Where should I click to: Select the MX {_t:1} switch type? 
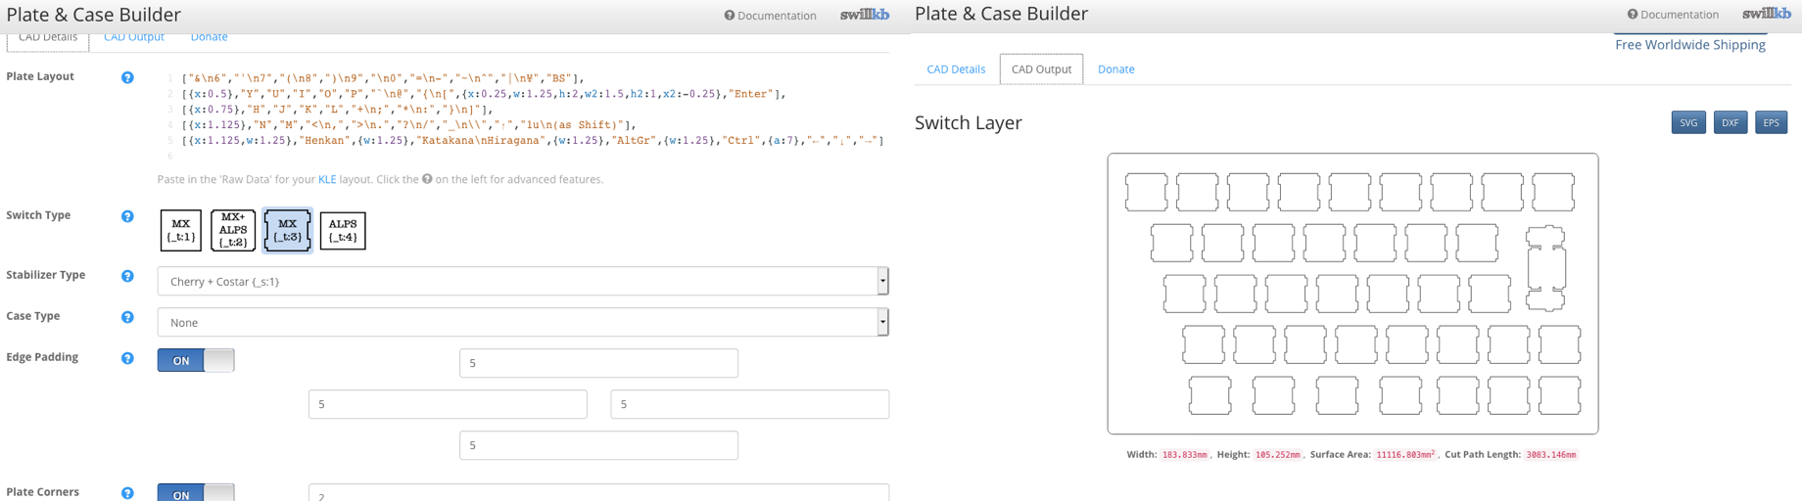181,230
